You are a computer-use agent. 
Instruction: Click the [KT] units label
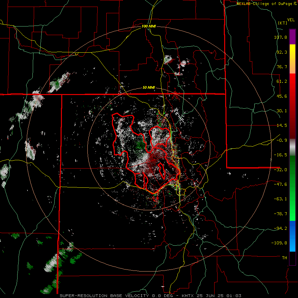(283, 23)
